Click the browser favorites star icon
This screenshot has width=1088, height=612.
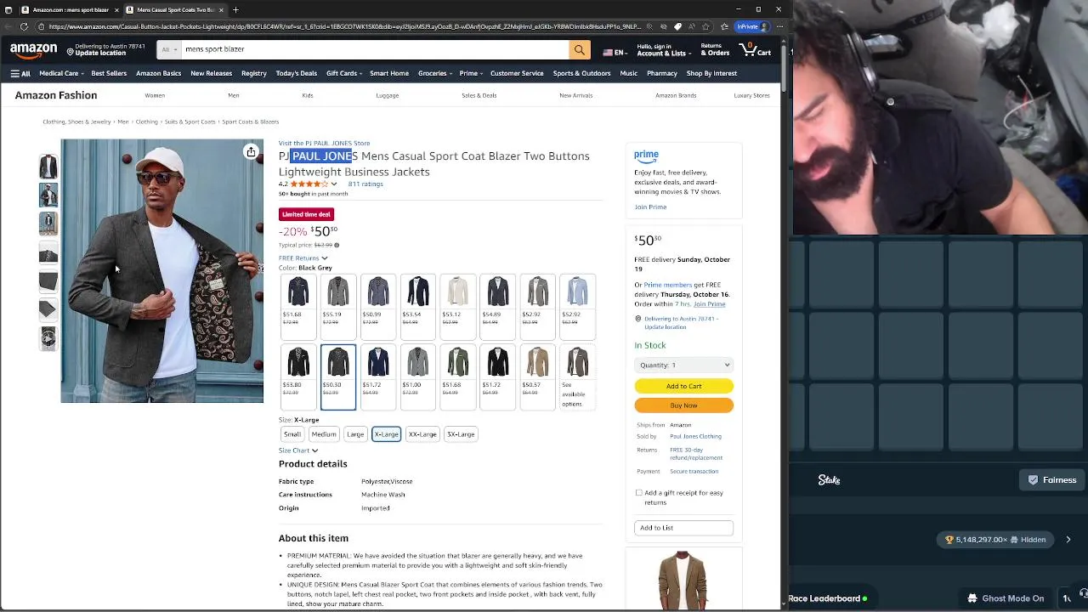pyautogui.click(x=705, y=26)
